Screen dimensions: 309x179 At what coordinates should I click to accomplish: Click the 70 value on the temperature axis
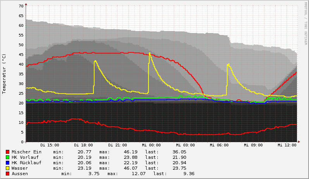pyautogui.click(x=21, y=6)
